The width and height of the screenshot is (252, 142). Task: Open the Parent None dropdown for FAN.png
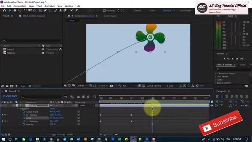click(87, 105)
